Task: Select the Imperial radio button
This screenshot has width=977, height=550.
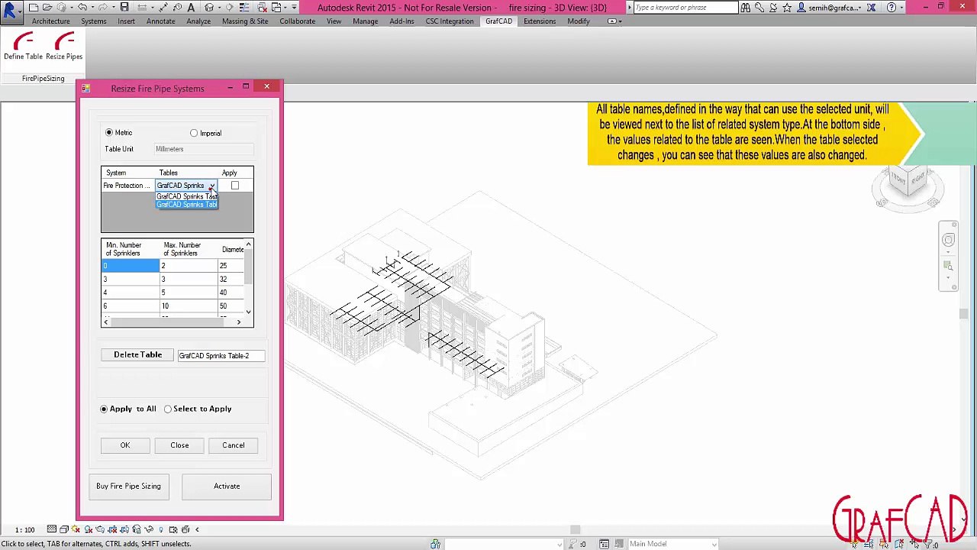Action: (194, 134)
